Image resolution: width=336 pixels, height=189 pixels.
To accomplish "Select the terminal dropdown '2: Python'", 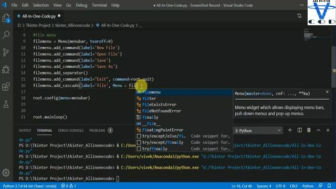I will point(258,131).
